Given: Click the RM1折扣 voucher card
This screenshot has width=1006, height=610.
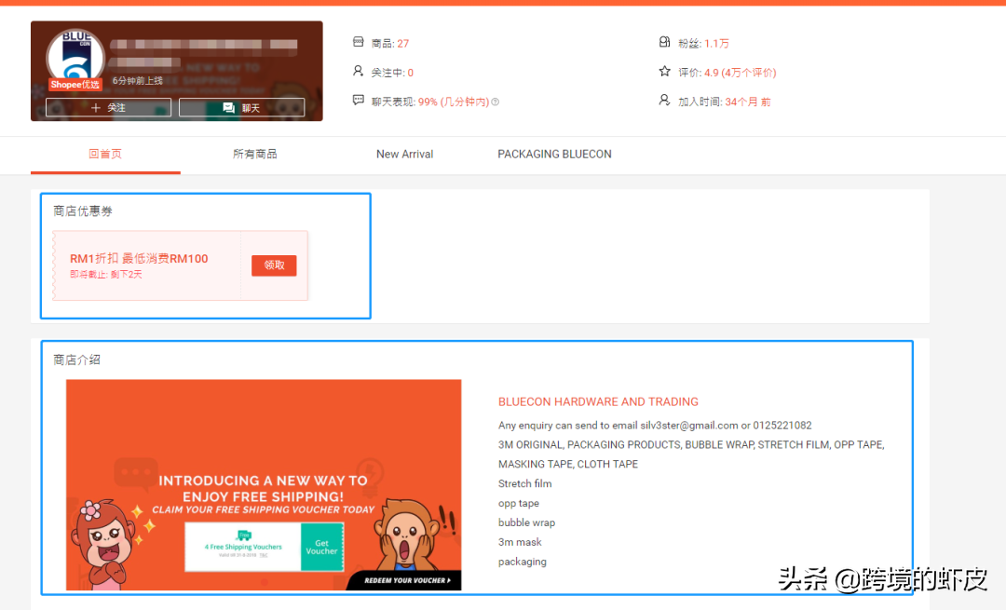Looking at the screenshot, I should pyautogui.click(x=181, y=265).
